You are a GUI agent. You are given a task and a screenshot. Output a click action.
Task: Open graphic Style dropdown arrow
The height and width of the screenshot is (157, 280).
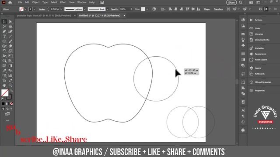click(x=147, y=9)
